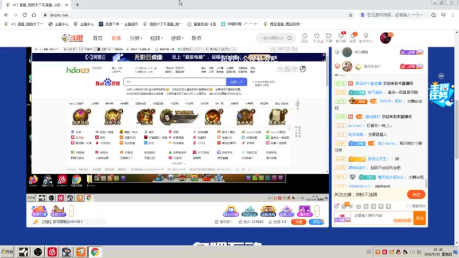Viewport: 459px width, 258px height.
Task: Click the chat crown noble icon
Action: click(359, 206)
